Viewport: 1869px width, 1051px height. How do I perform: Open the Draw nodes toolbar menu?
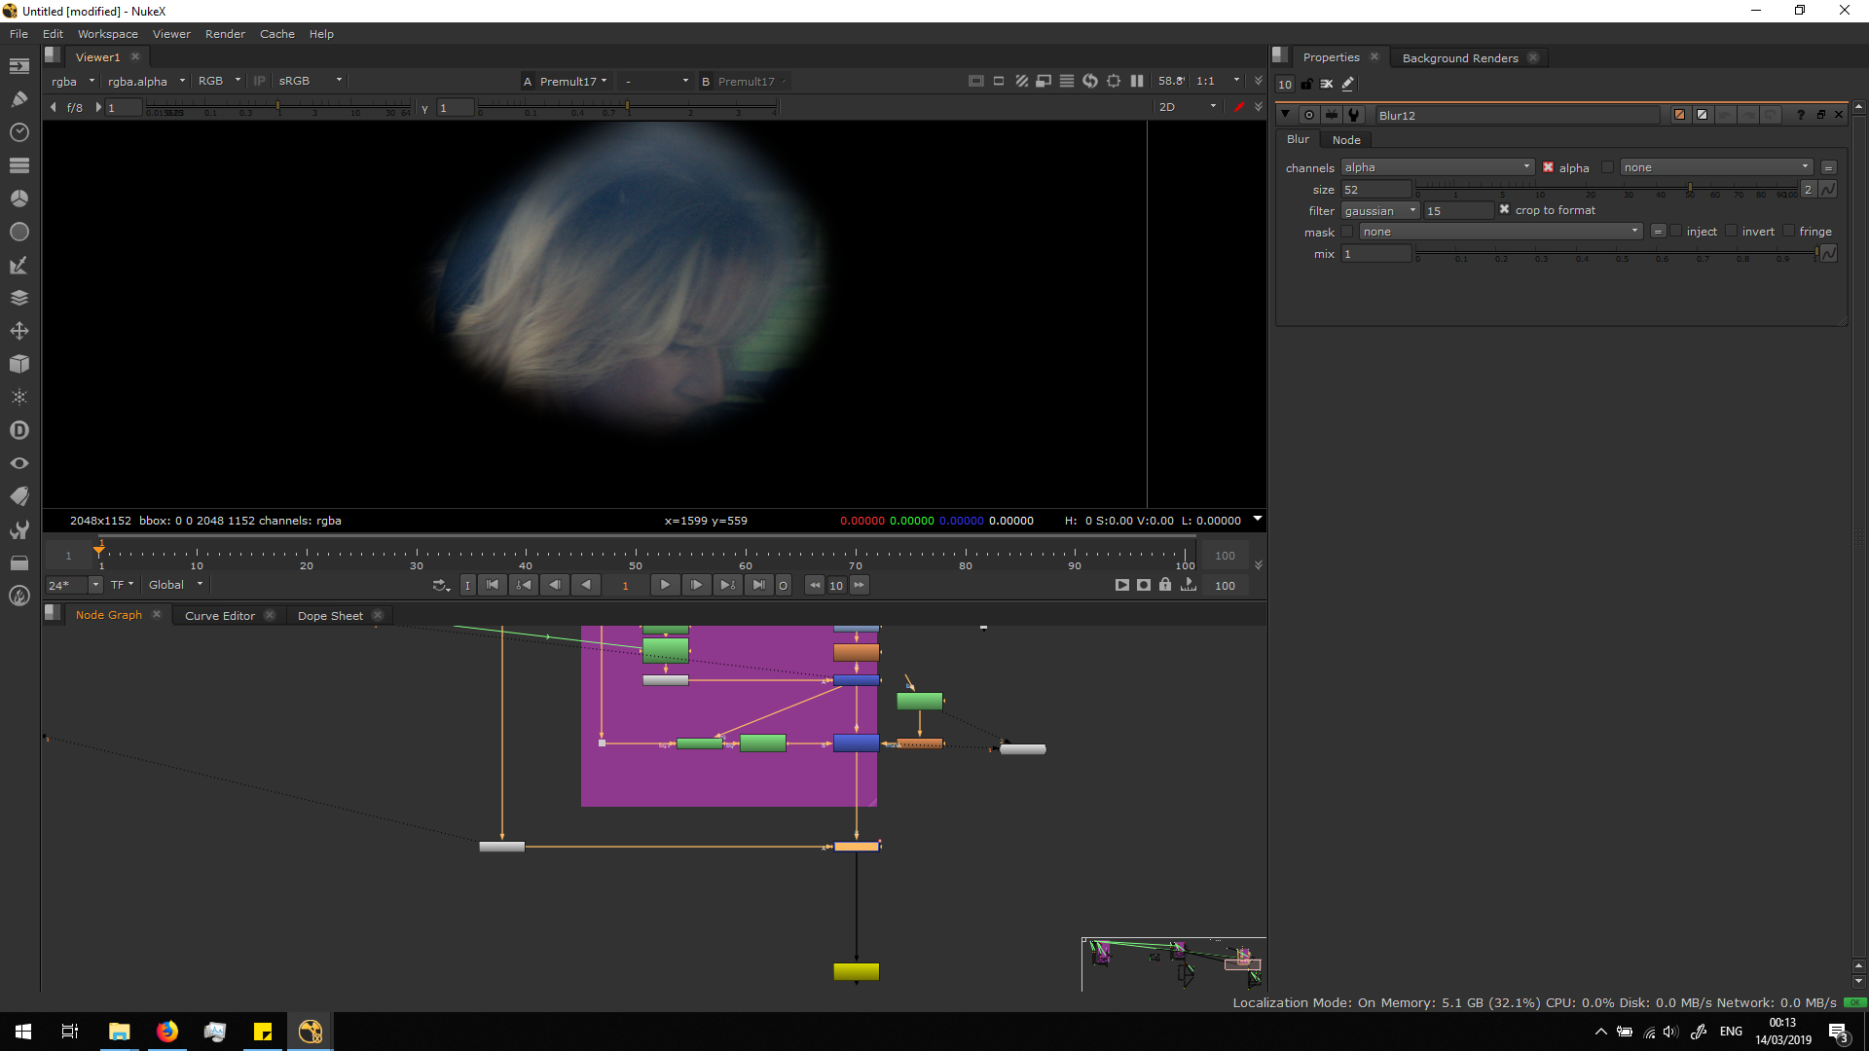coord(18,98)
